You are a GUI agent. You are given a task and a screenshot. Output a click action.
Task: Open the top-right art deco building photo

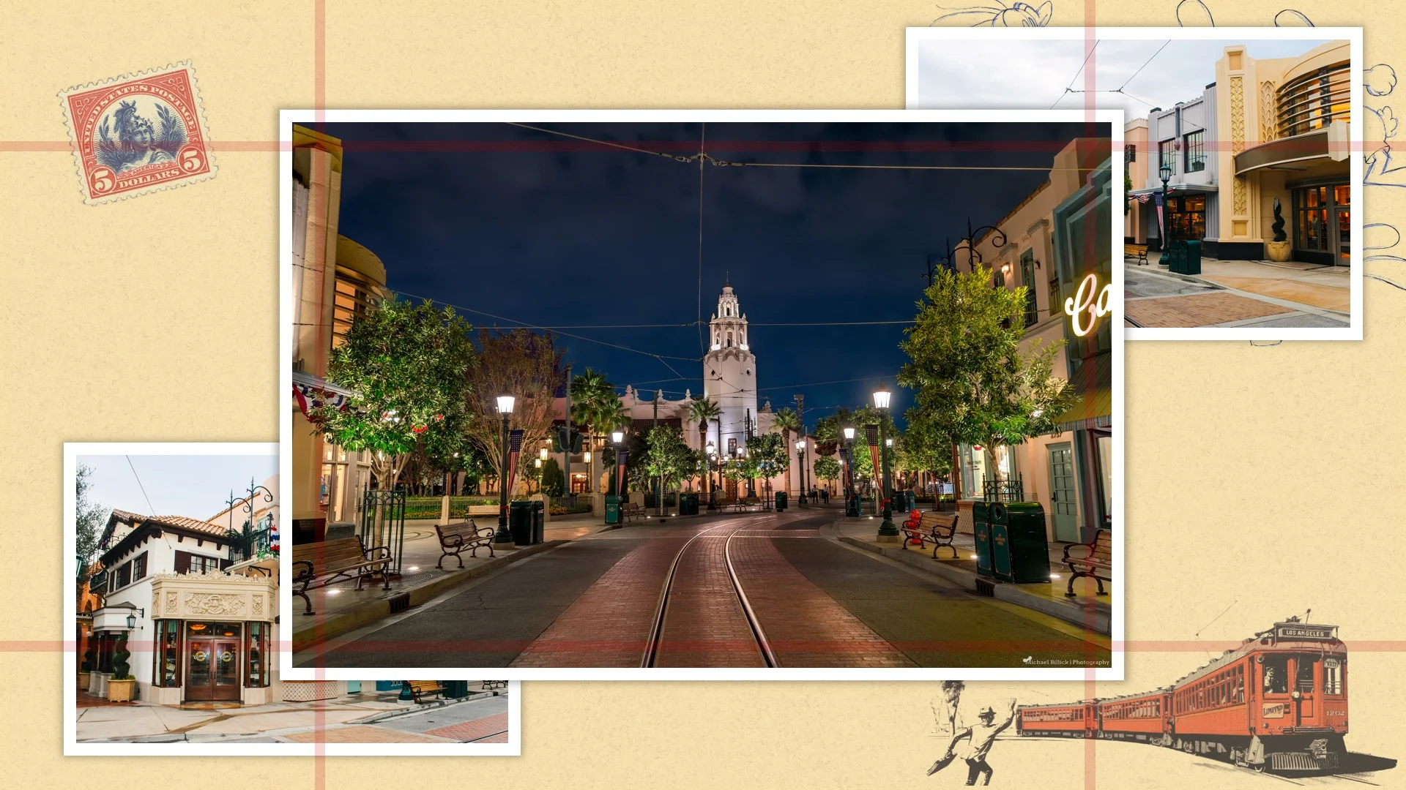point(1245,183)
